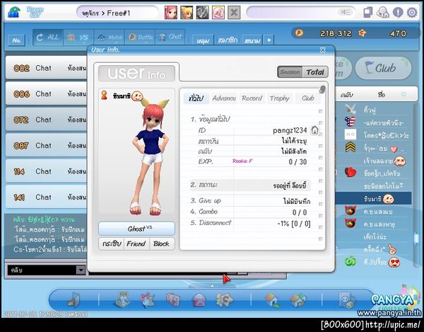The image size is (424, 332).
Task: Filter rooms by VS mode
Action: pos(78,38)
